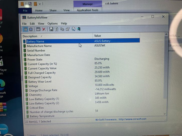Select the Critical Bias row
Screen dimensions: 182x136
point(83,108)
